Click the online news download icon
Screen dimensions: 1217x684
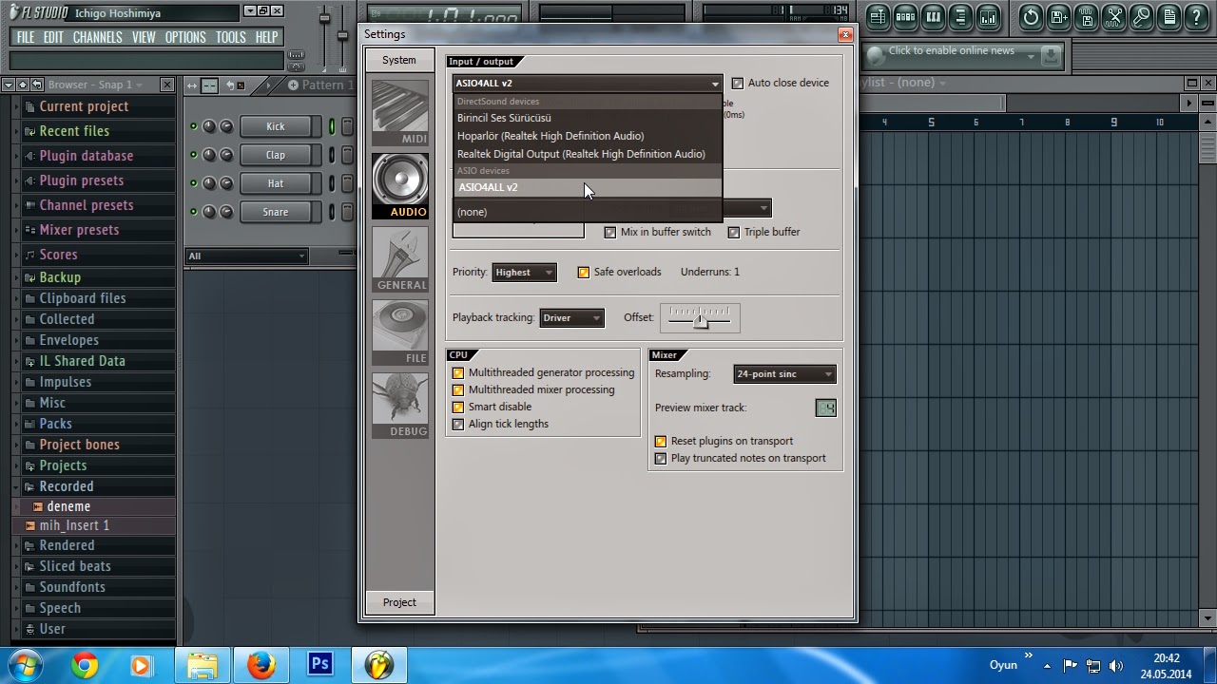tap(1051, 57)
